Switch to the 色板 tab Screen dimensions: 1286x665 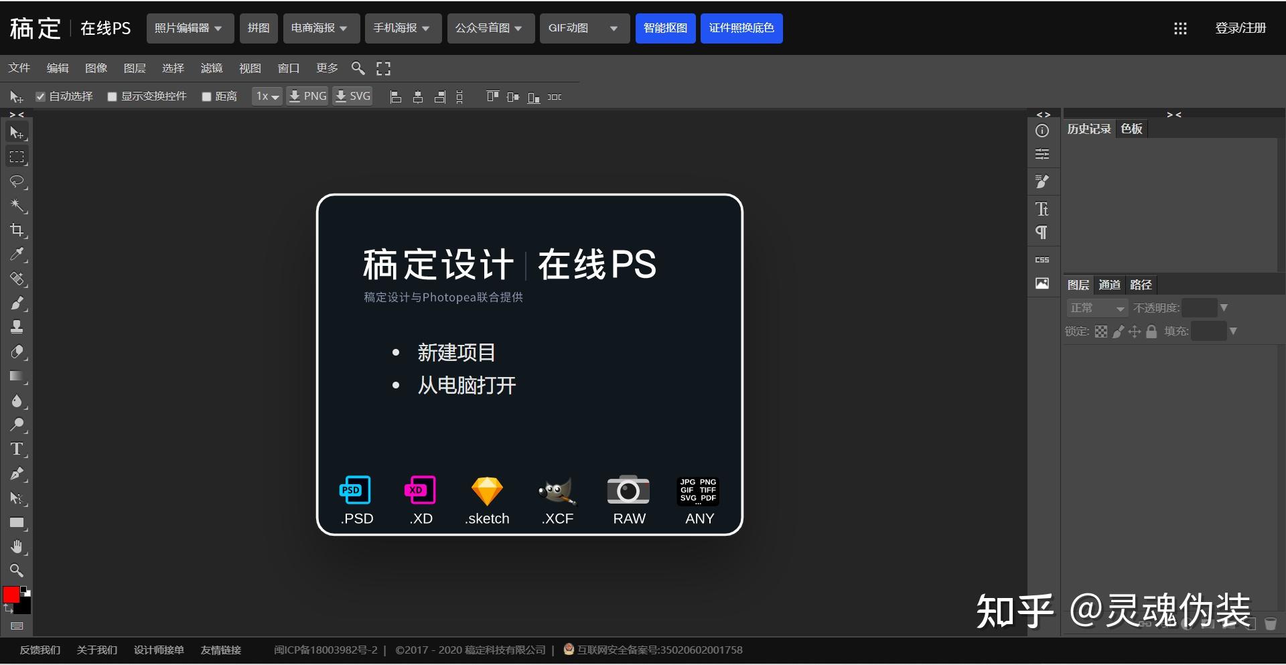tap(1131, 129)
